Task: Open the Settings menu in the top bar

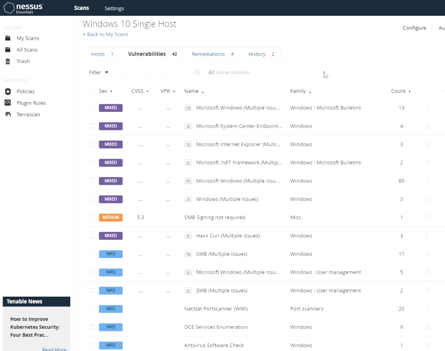Action: (114, 8)
